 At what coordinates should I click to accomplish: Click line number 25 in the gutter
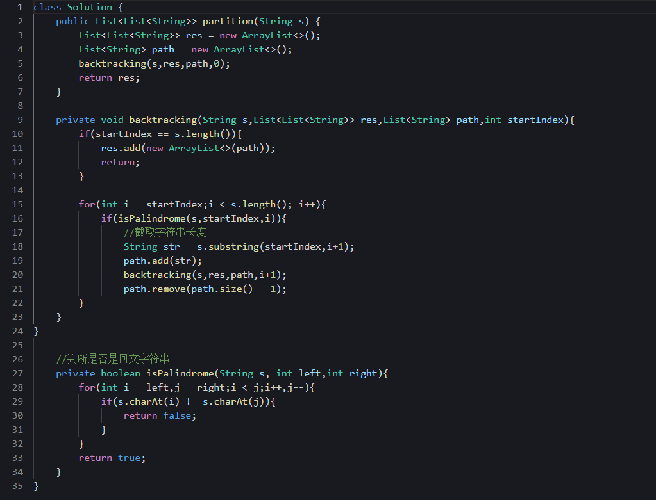(x=17, y=345)
